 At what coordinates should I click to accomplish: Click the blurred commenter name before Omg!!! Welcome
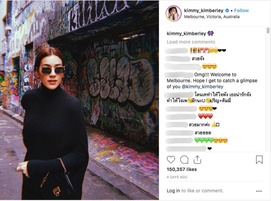179,75
